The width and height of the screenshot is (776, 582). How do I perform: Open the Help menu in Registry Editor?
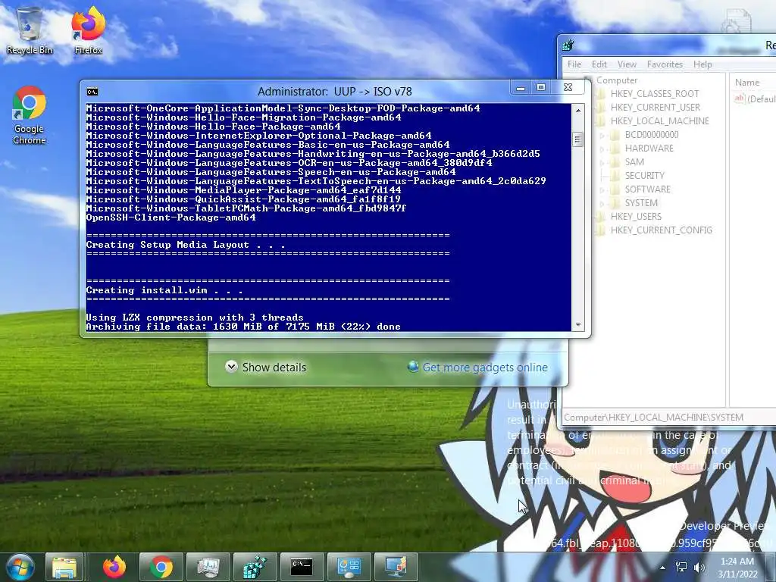(702, 64)
